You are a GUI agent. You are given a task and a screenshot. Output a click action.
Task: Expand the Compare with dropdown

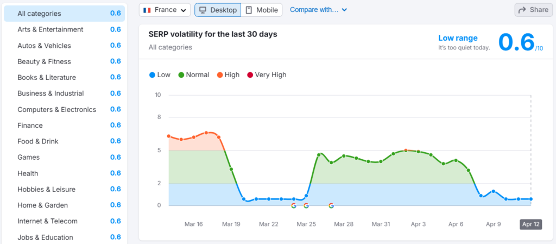pos(318,10)
